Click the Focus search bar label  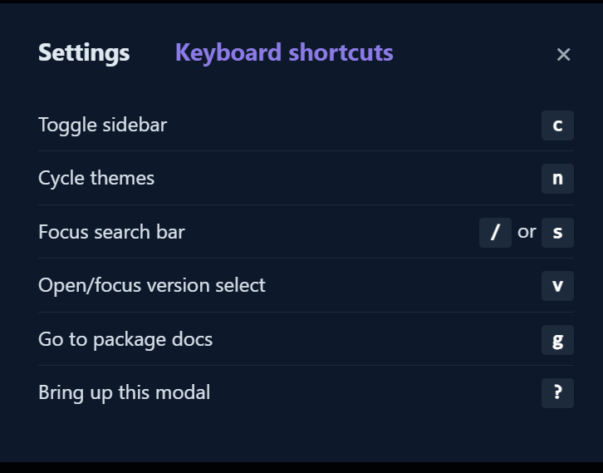click(x=111, y=232)
